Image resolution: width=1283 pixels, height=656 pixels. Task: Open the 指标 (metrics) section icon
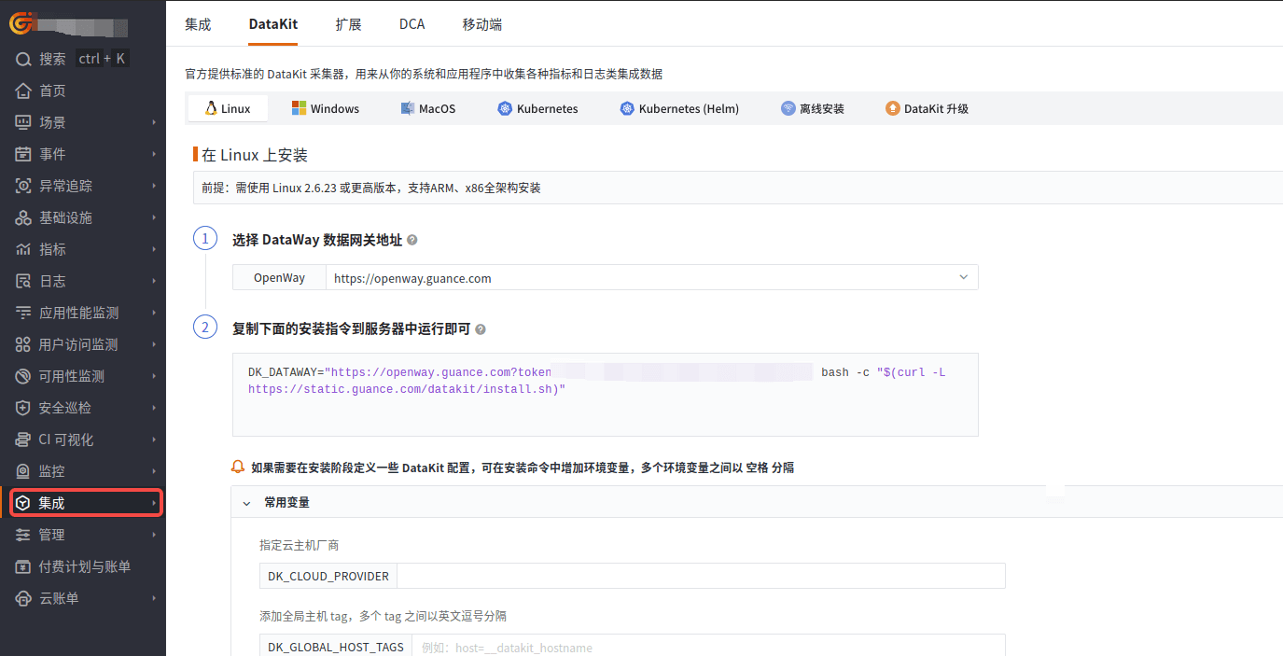pyautogui.click(x=23, y=249)
